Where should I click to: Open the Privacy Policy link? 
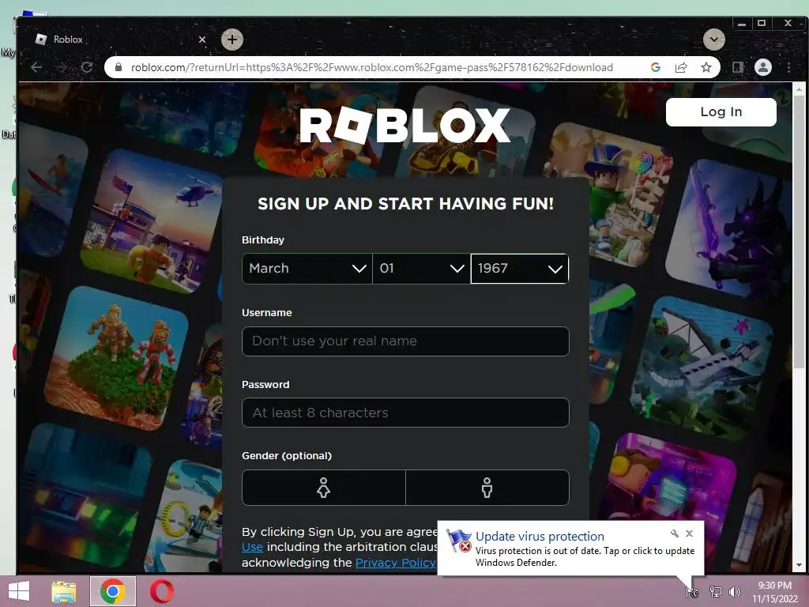pyautogui.click(x=395, y=563)
